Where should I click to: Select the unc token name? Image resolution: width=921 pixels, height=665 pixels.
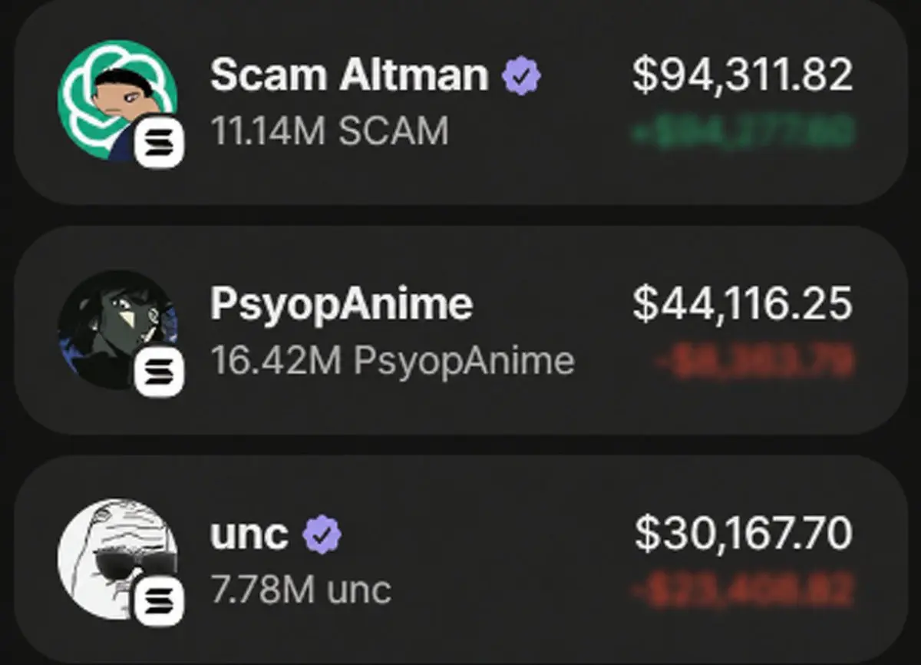(249, 535)
